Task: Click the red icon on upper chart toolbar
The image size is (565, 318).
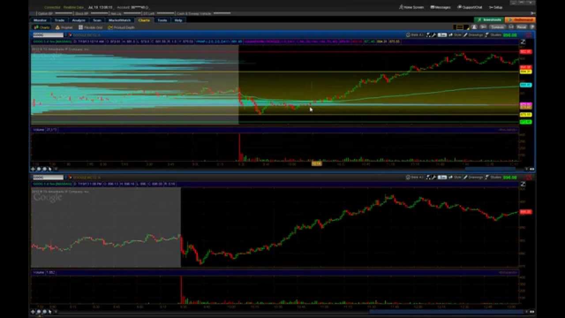Action: pyautogui.click(x=528, y=35)
